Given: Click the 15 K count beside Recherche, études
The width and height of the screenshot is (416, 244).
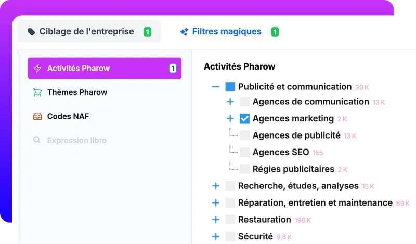Looking at the screenshot, I should [368, 186].
